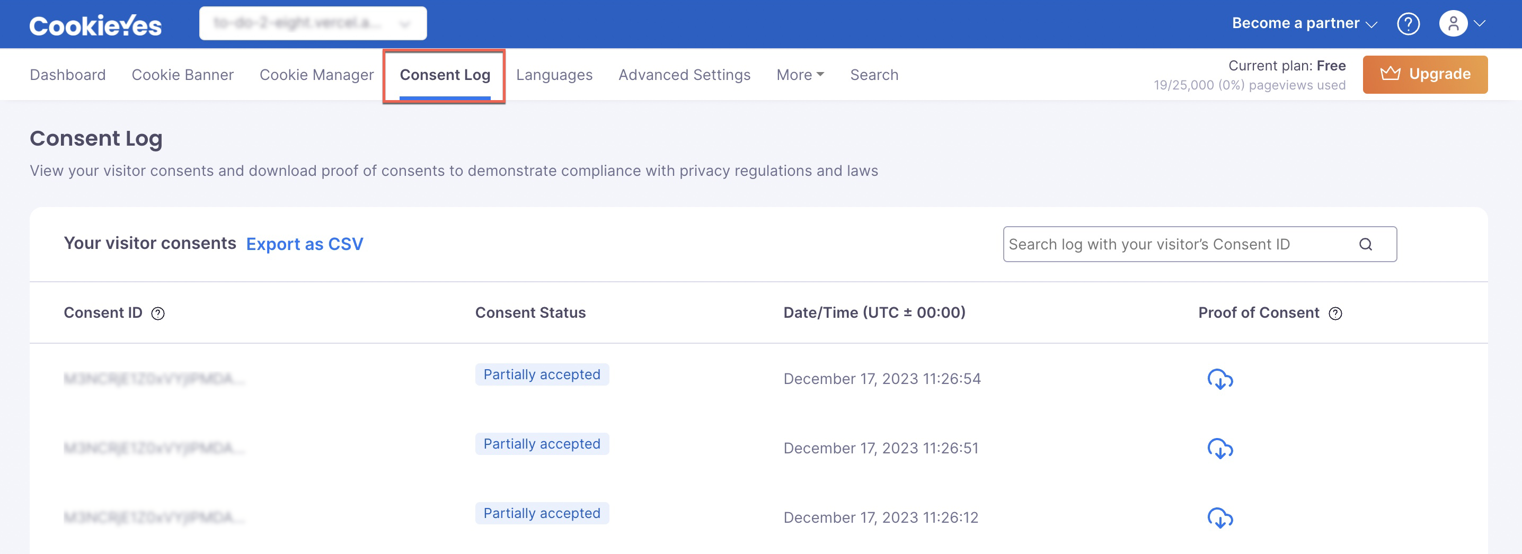Select the Languages tab
Viewport: 1522px width, 554px height.
554,75
